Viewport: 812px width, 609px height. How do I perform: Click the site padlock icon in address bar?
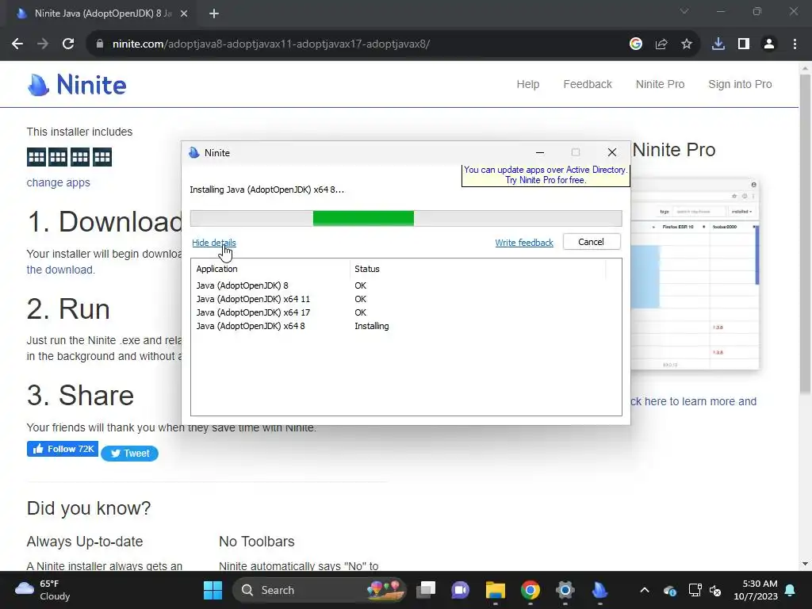tap(100, 44)
